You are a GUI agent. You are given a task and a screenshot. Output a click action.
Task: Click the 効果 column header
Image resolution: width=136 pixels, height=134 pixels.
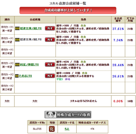tap(84, 20)
